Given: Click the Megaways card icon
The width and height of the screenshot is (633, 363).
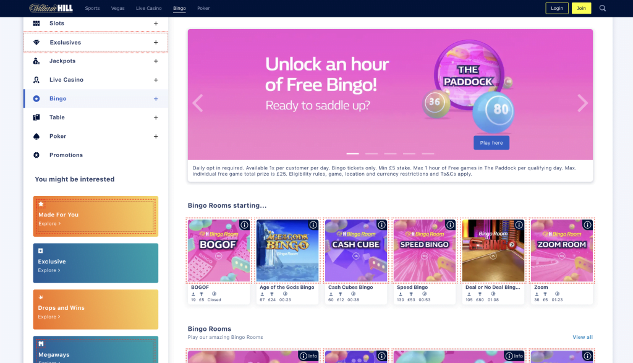Looking at the screenshot, I should coord(41,344).
